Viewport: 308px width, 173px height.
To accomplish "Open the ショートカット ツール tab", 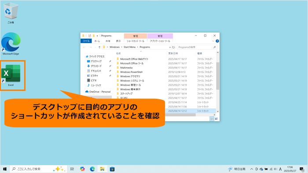I will tap(136, 41).
